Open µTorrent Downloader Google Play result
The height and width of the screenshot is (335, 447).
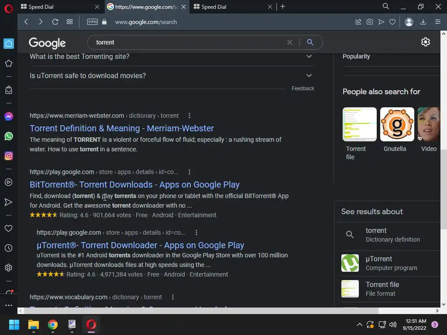click(140, 245)
